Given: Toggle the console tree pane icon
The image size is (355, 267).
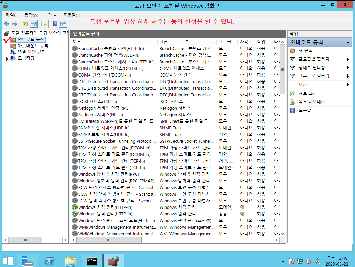Looking at the screenshot, I should [34, 24].
